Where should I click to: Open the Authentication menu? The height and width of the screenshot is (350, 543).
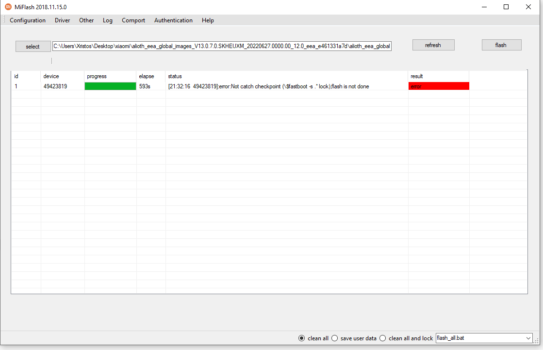pyautogui.click(x=174, y=20)
